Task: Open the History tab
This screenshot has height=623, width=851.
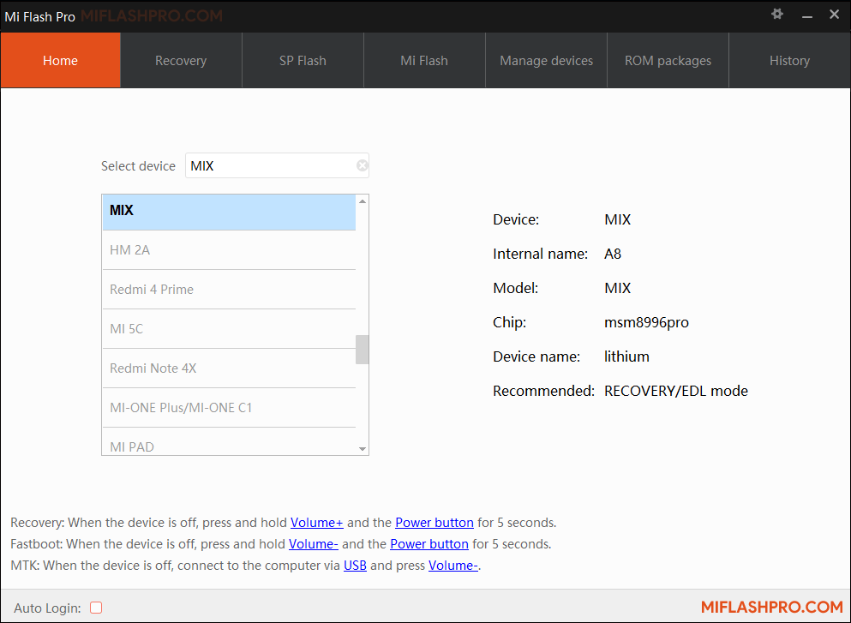Action: click(789, 60)
